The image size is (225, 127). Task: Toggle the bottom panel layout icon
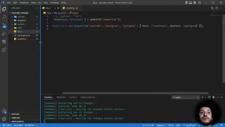tap(191, 2)
